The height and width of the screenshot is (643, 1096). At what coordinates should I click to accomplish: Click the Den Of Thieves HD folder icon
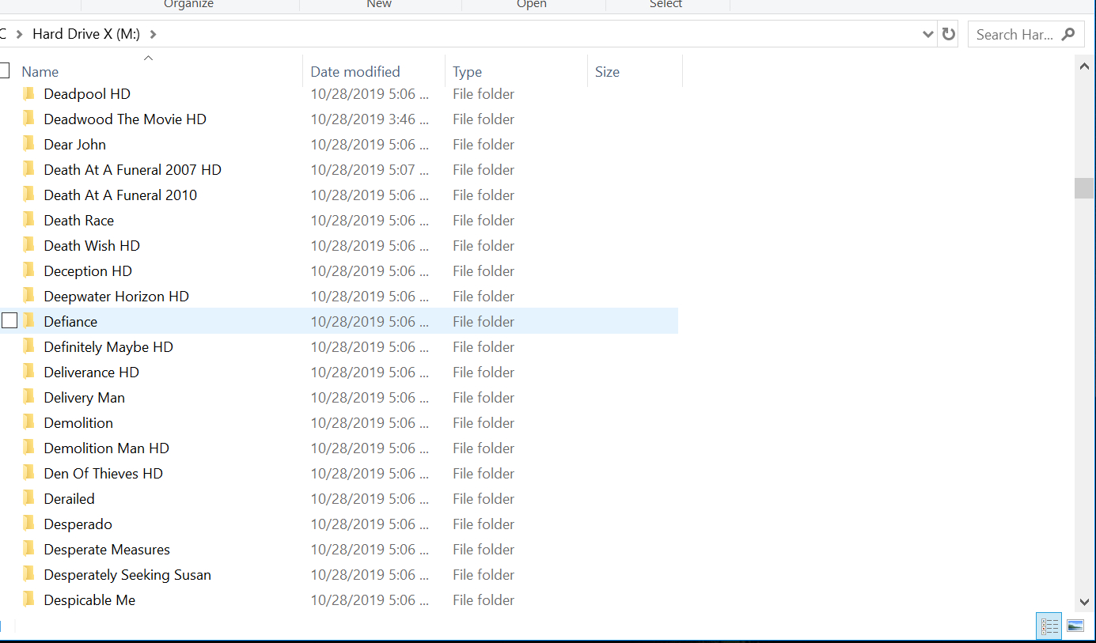(29, 474)
